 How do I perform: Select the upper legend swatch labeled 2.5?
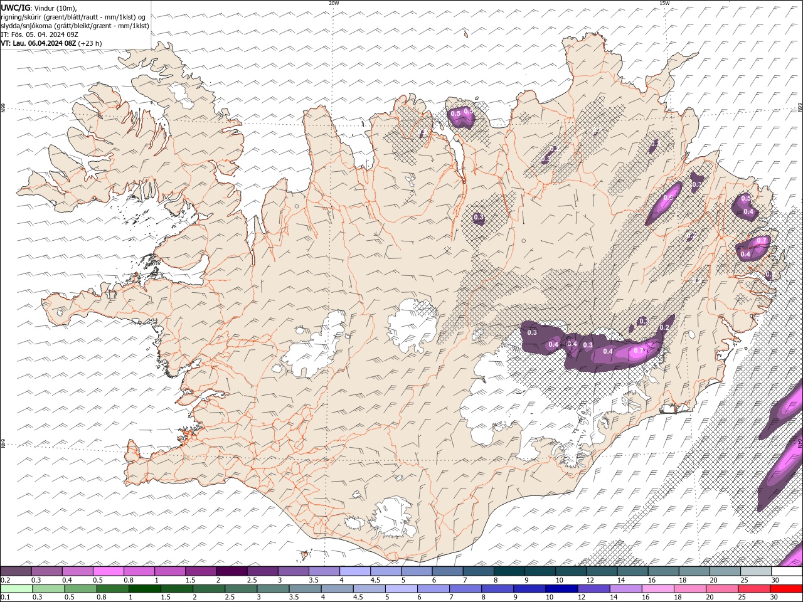262,571
